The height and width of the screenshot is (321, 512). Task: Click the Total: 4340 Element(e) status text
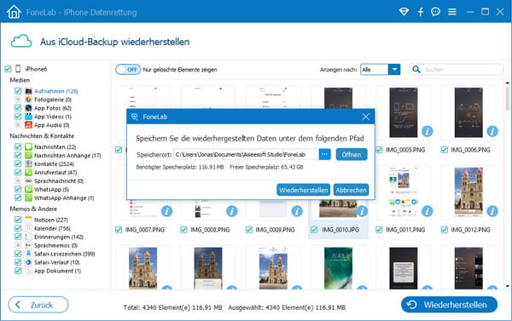coord(172,307)
